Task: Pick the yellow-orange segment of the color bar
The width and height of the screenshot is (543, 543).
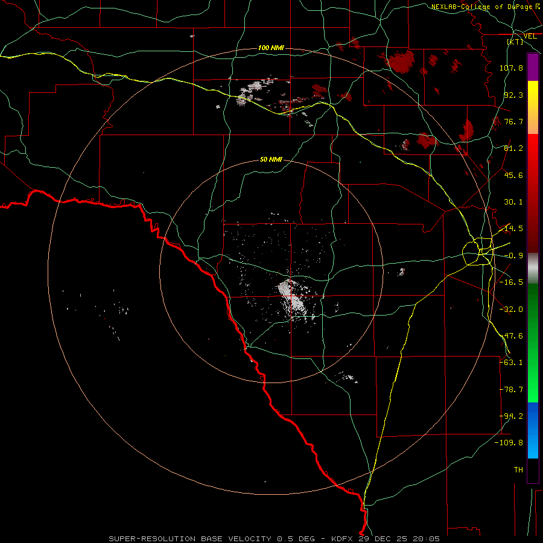Action: point(533,107)
